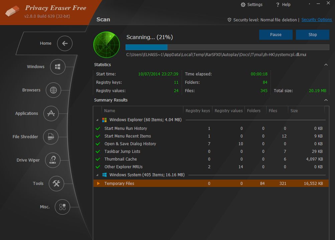This screenshot has width=335, height=240.
Task: Click the Privacy Eraser eraser logo
Action: click(x=12, y=11)
